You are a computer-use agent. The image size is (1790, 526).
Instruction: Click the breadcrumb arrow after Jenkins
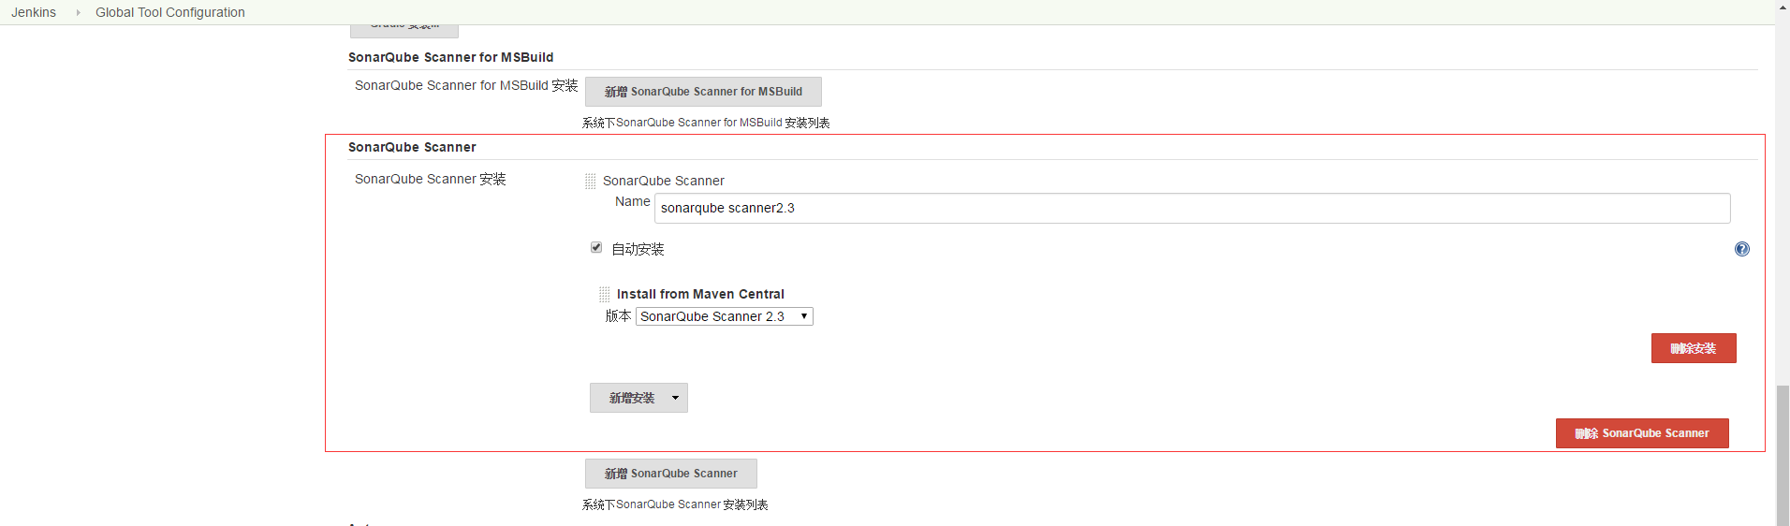(x=78, y=12)
